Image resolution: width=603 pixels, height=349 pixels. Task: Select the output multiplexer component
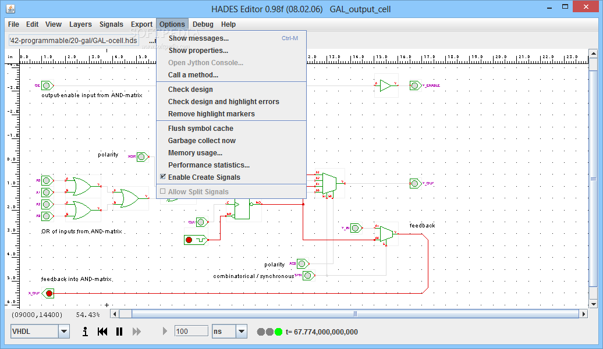pos(329,184)
